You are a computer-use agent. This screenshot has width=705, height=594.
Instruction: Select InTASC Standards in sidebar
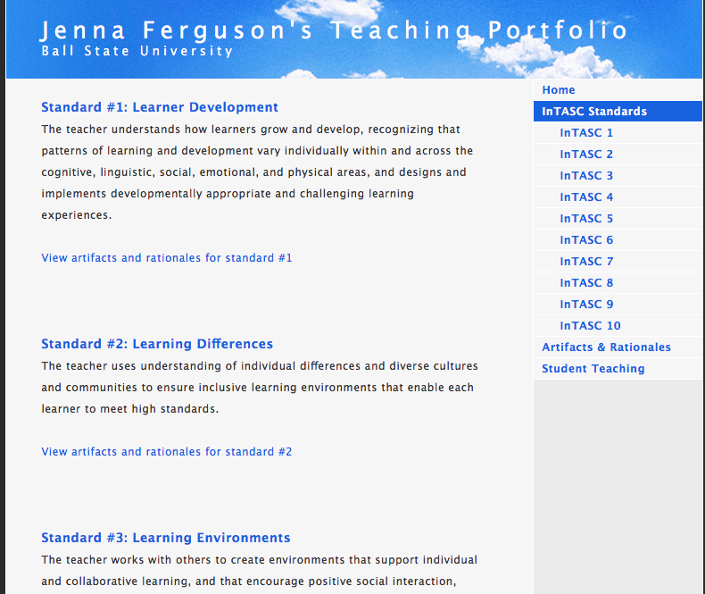(594, 112)
